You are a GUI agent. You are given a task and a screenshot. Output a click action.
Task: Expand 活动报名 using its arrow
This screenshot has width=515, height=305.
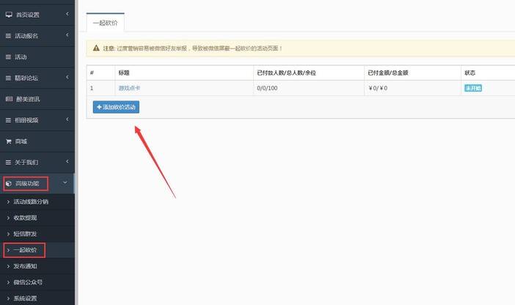[x=67, y=36]
